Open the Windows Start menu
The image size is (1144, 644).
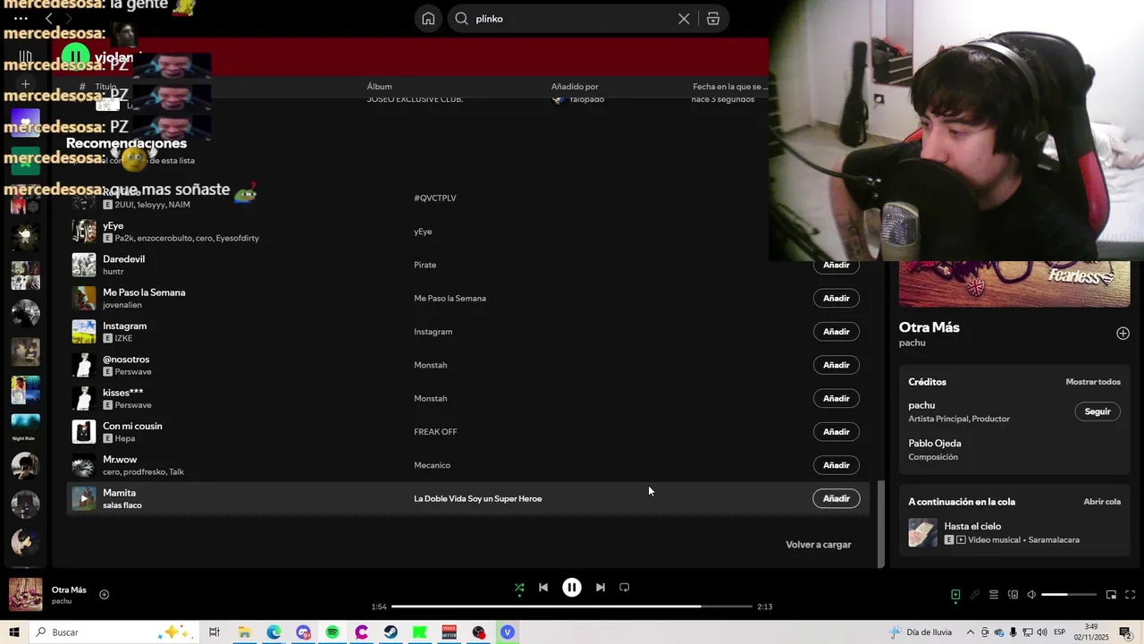point(13,632)
